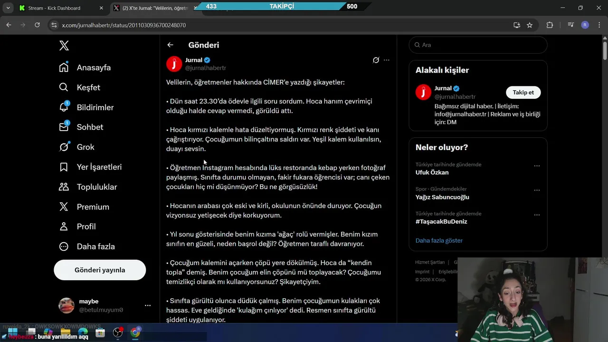608x342 pixels.
Task: Open the Daha fazla circle icon
Action: (x=64, y=247)
